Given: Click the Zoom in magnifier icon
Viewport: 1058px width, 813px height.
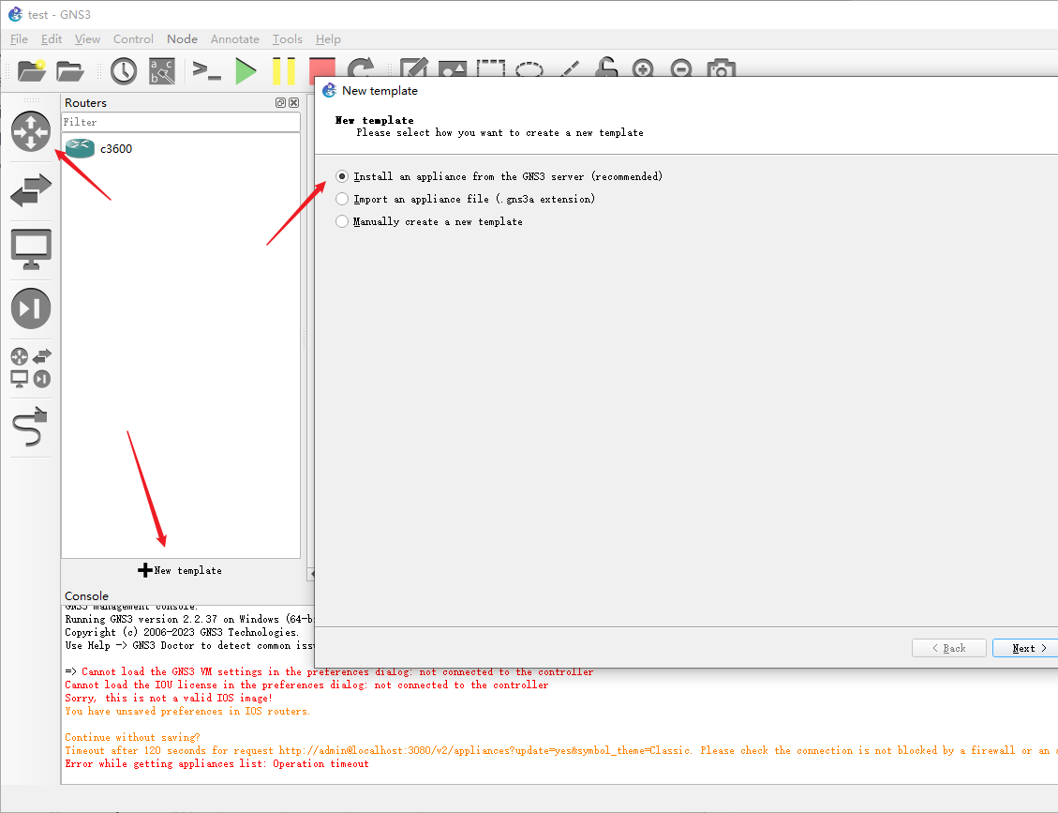Looking at the screenshot, I should tap(643, 68).
